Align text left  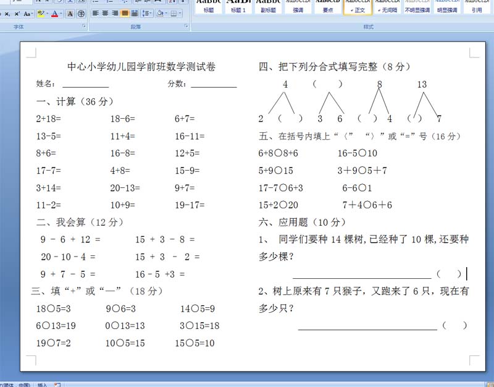pos(96,14)
